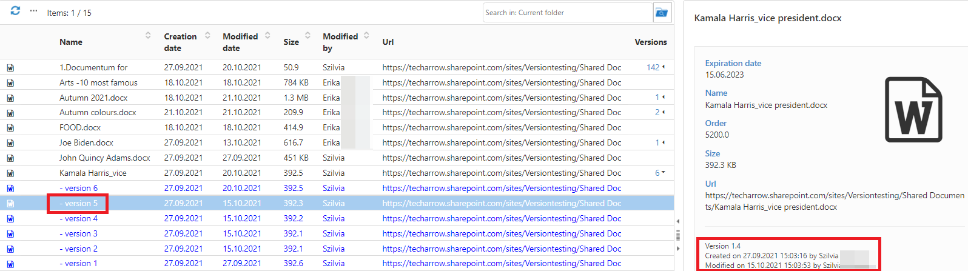Expand the 142 versions of 1.Documentum for
968x271 pixels.
point(656,67)
